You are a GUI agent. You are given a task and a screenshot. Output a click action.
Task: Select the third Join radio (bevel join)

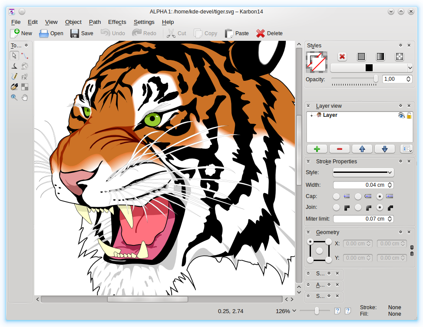[380, 208]
